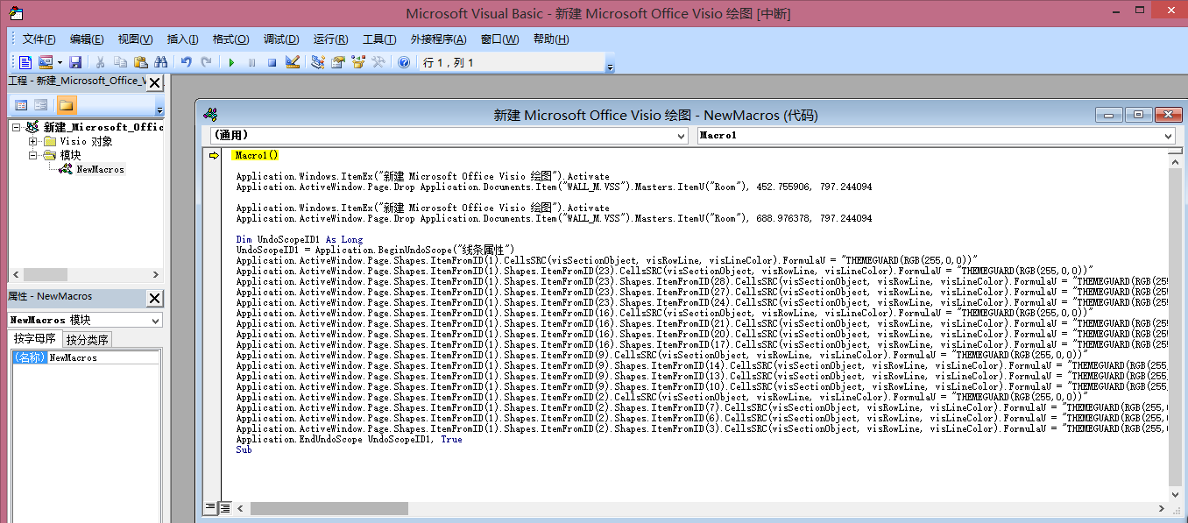Click the Insert UserForm toolbar icon
Screen dimensions: 1188x523
(x=45, y=62)
